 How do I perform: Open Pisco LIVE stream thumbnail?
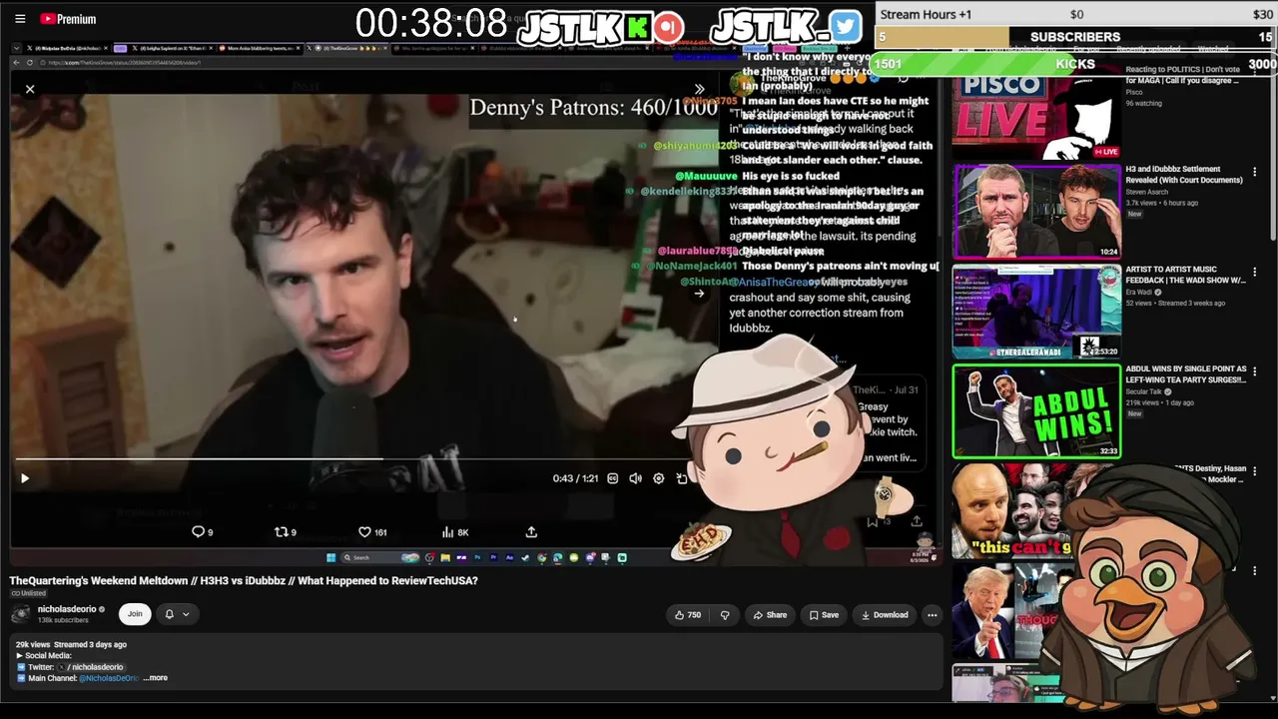(x=1036, y=112)
